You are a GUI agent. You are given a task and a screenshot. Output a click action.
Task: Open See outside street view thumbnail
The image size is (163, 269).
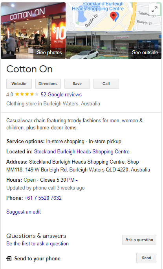(114, 45)
